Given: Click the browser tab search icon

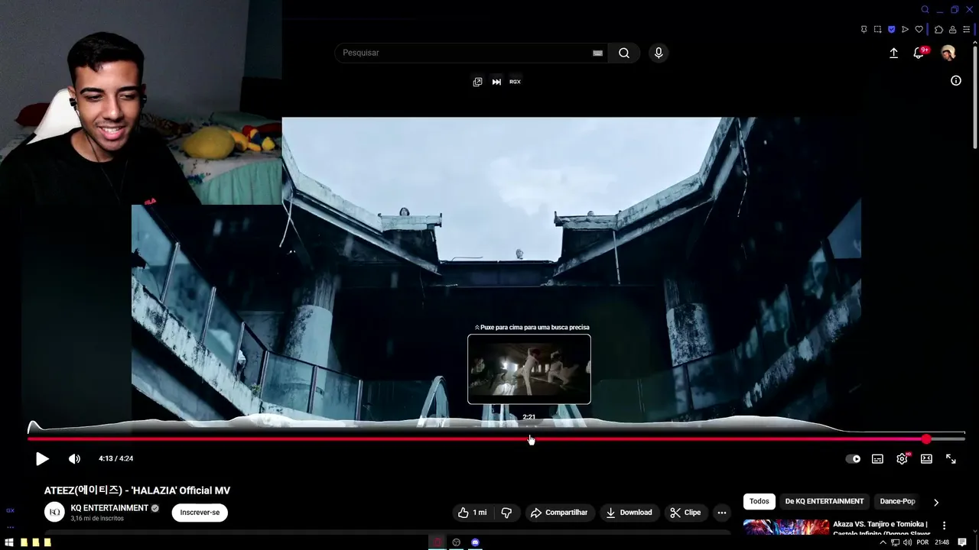Looking at the screenshot, I should [x=925, y=10].
